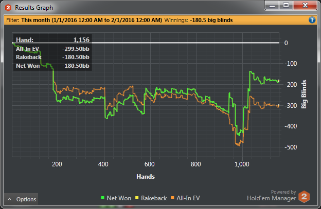Click the Hands x-axis title

point(146,177)
